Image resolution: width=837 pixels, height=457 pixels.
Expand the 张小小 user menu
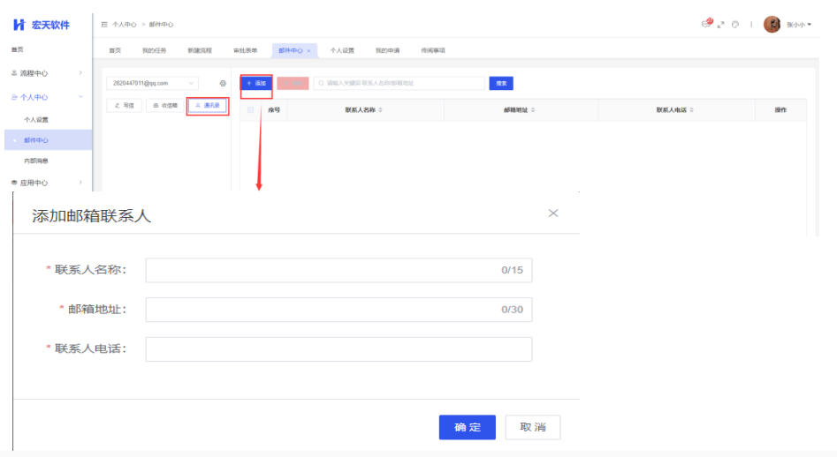(799, 25)
